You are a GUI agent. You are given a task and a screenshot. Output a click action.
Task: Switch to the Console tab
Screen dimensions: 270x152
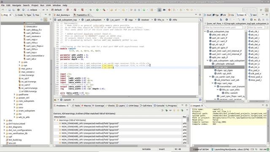159,106
